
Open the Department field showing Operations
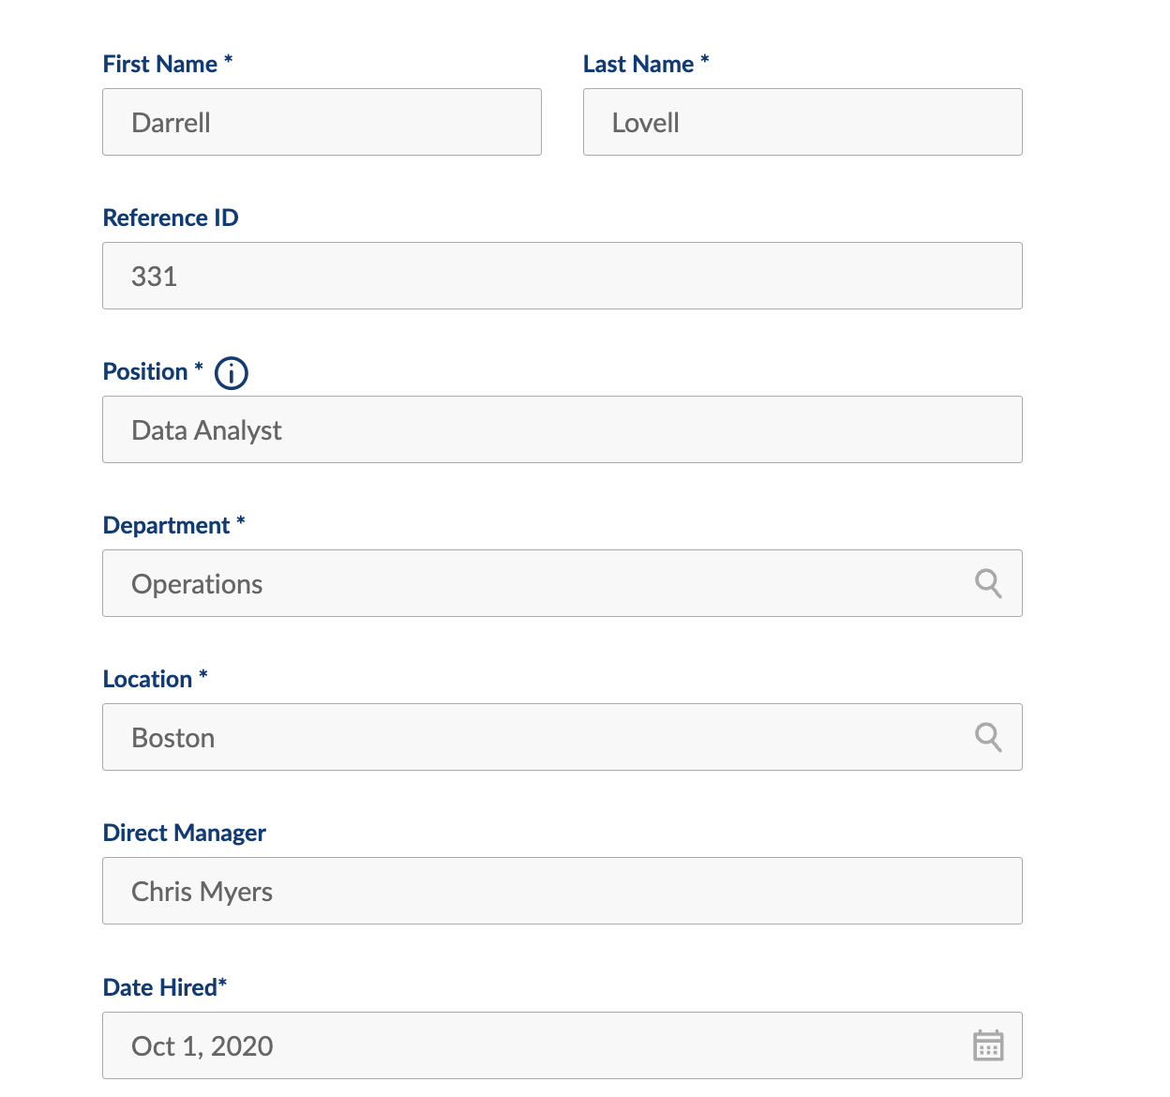click(534, 583)
